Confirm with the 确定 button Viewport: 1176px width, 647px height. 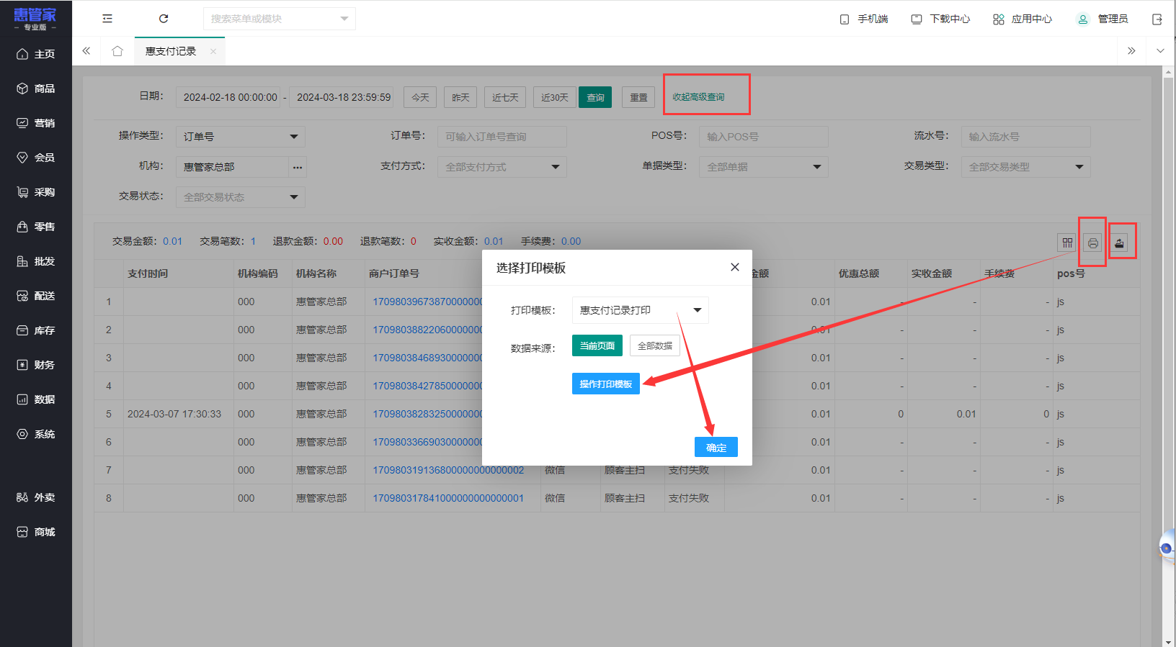[716, 447]
